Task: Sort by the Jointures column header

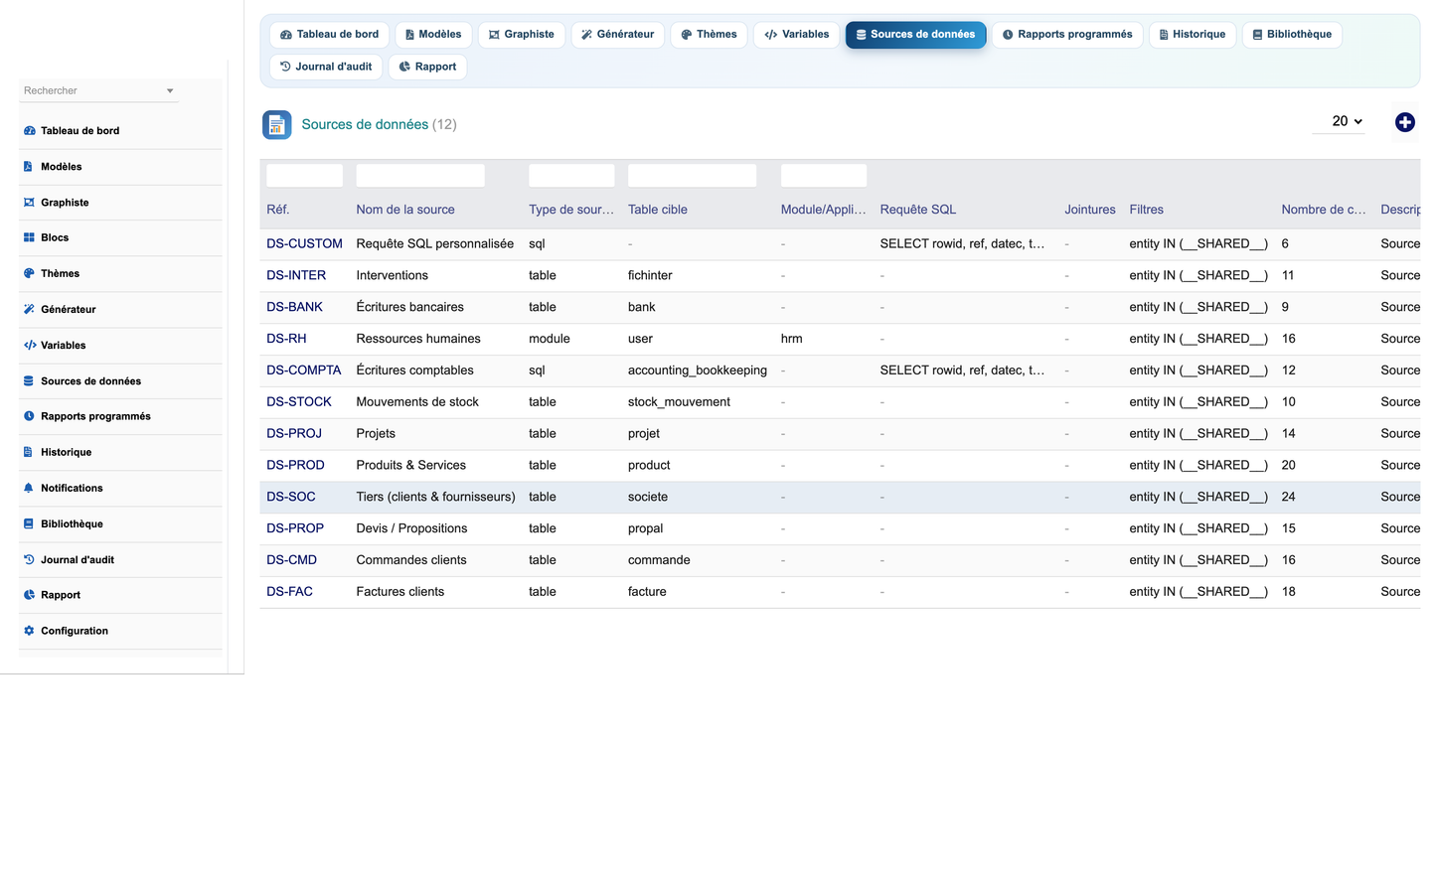Action: click(x=1090, y=210)
